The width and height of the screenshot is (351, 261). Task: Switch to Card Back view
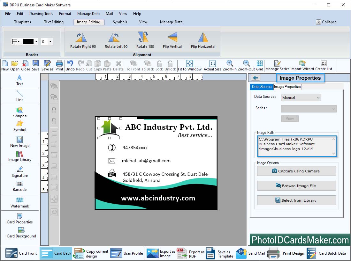point(56,253)
